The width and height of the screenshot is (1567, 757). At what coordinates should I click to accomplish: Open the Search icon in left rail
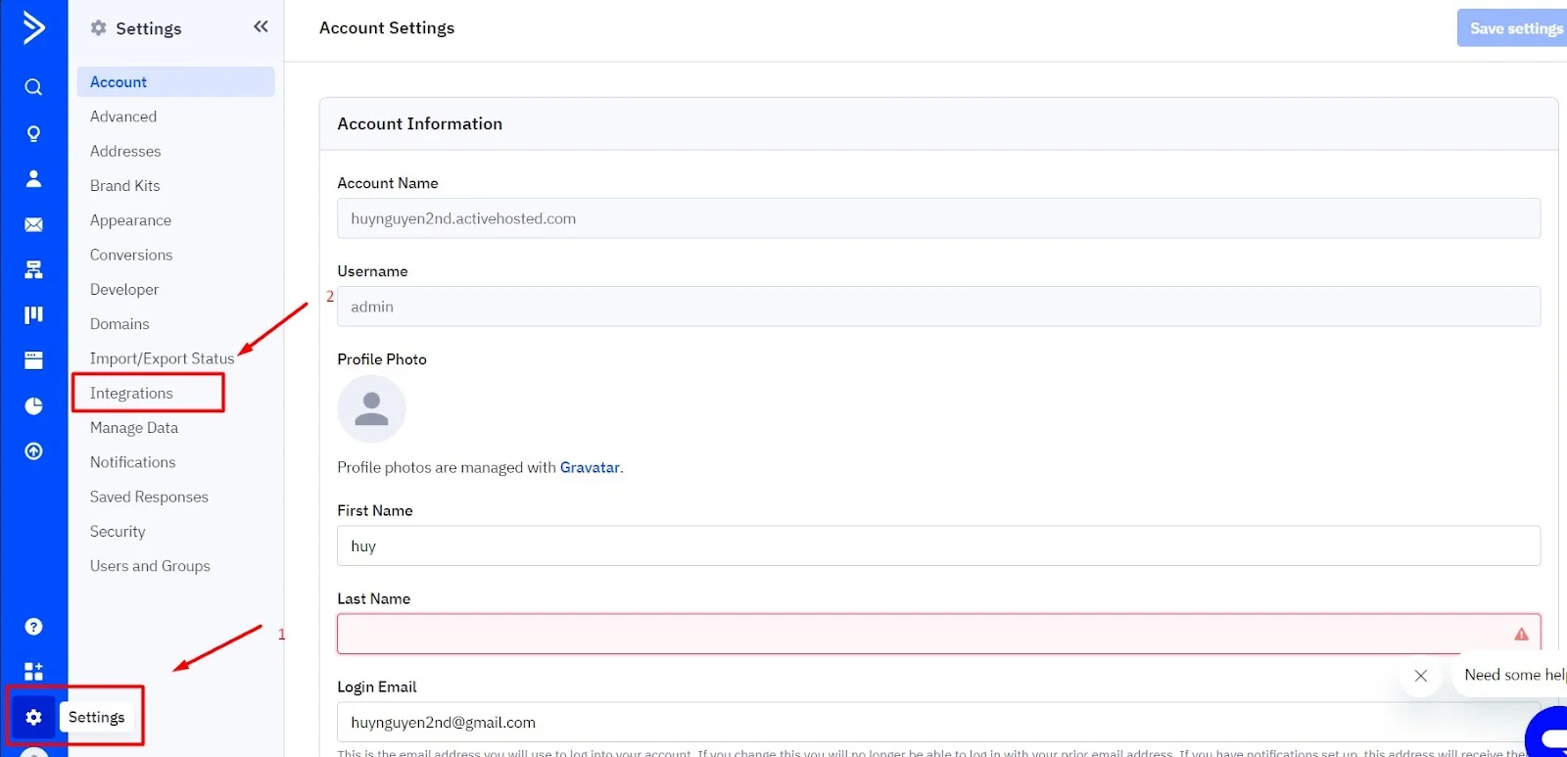tap(33, 87)
